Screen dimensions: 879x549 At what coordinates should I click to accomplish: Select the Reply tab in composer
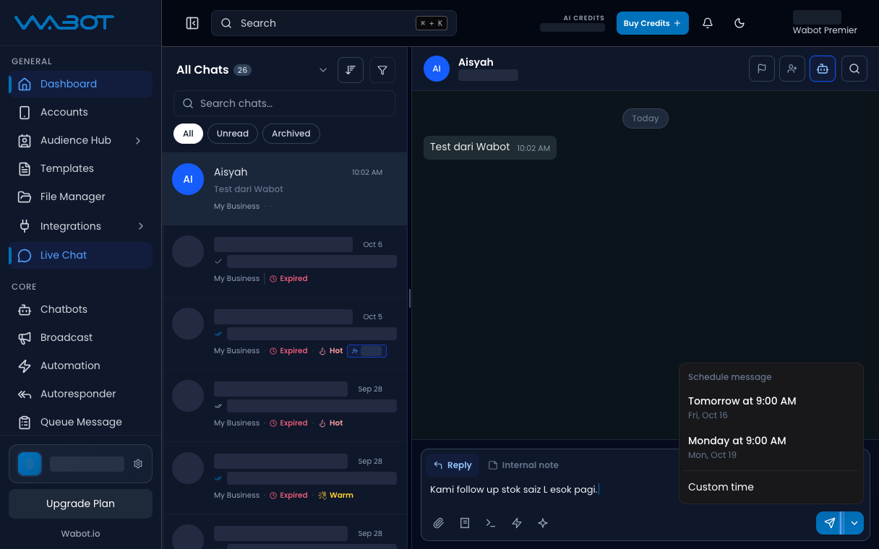tap(453, 465)
